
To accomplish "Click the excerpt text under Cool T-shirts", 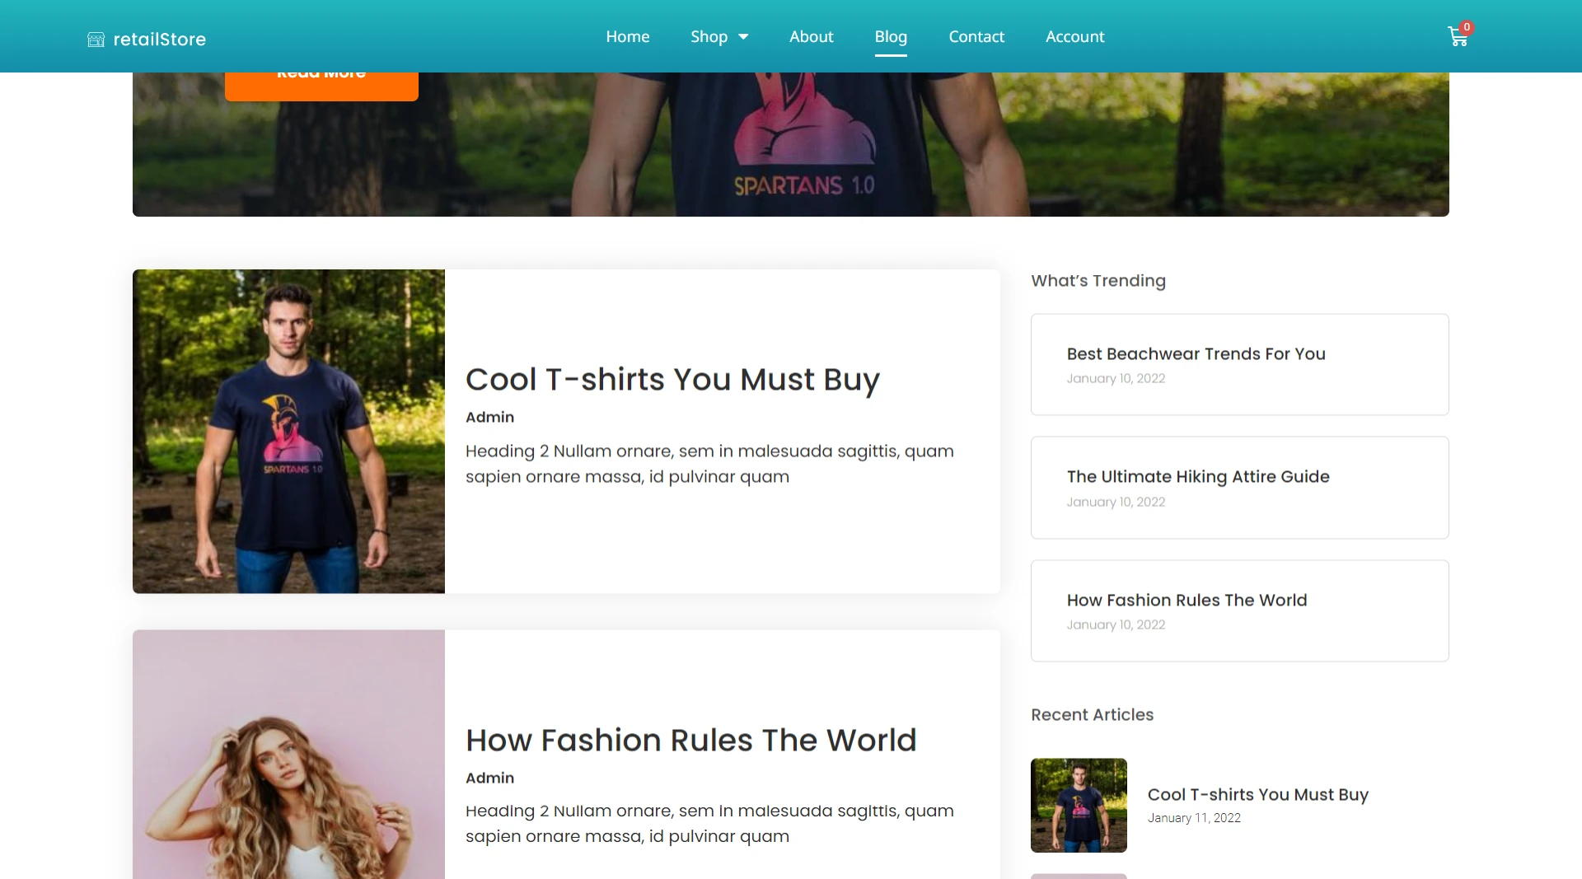I will click(709, 464).
